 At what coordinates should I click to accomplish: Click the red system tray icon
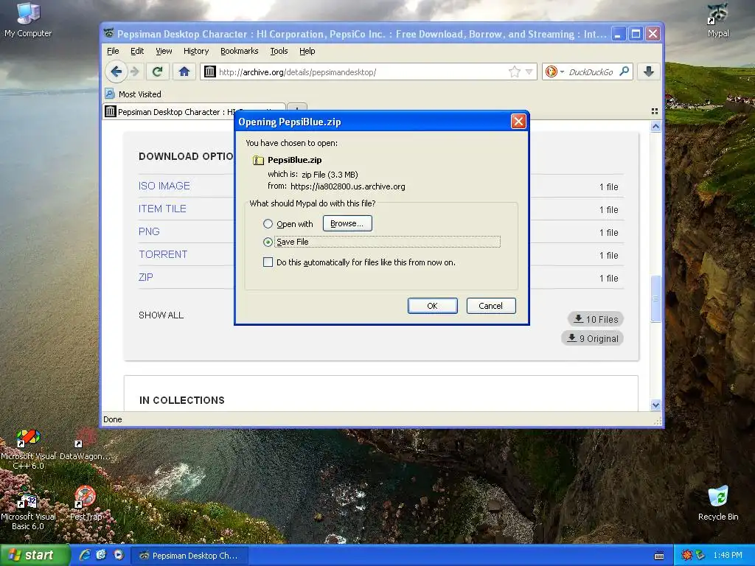[x=686, y=556]
